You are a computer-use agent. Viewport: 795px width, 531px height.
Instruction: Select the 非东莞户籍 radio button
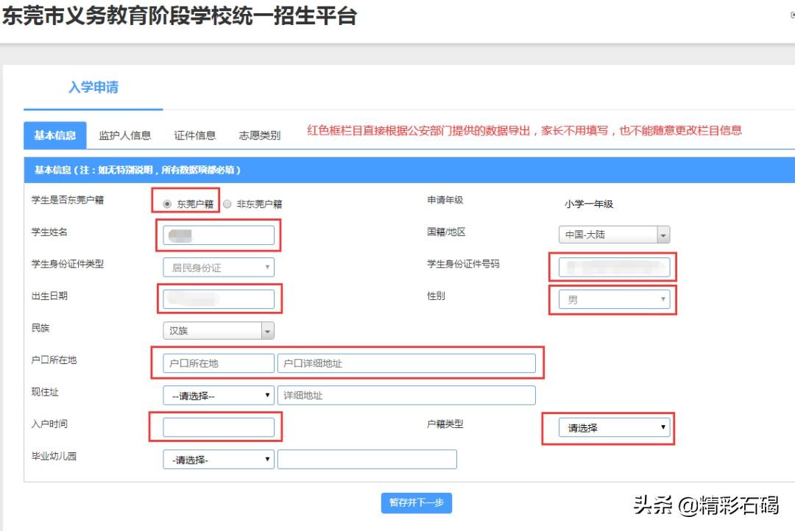pos(227,204)
